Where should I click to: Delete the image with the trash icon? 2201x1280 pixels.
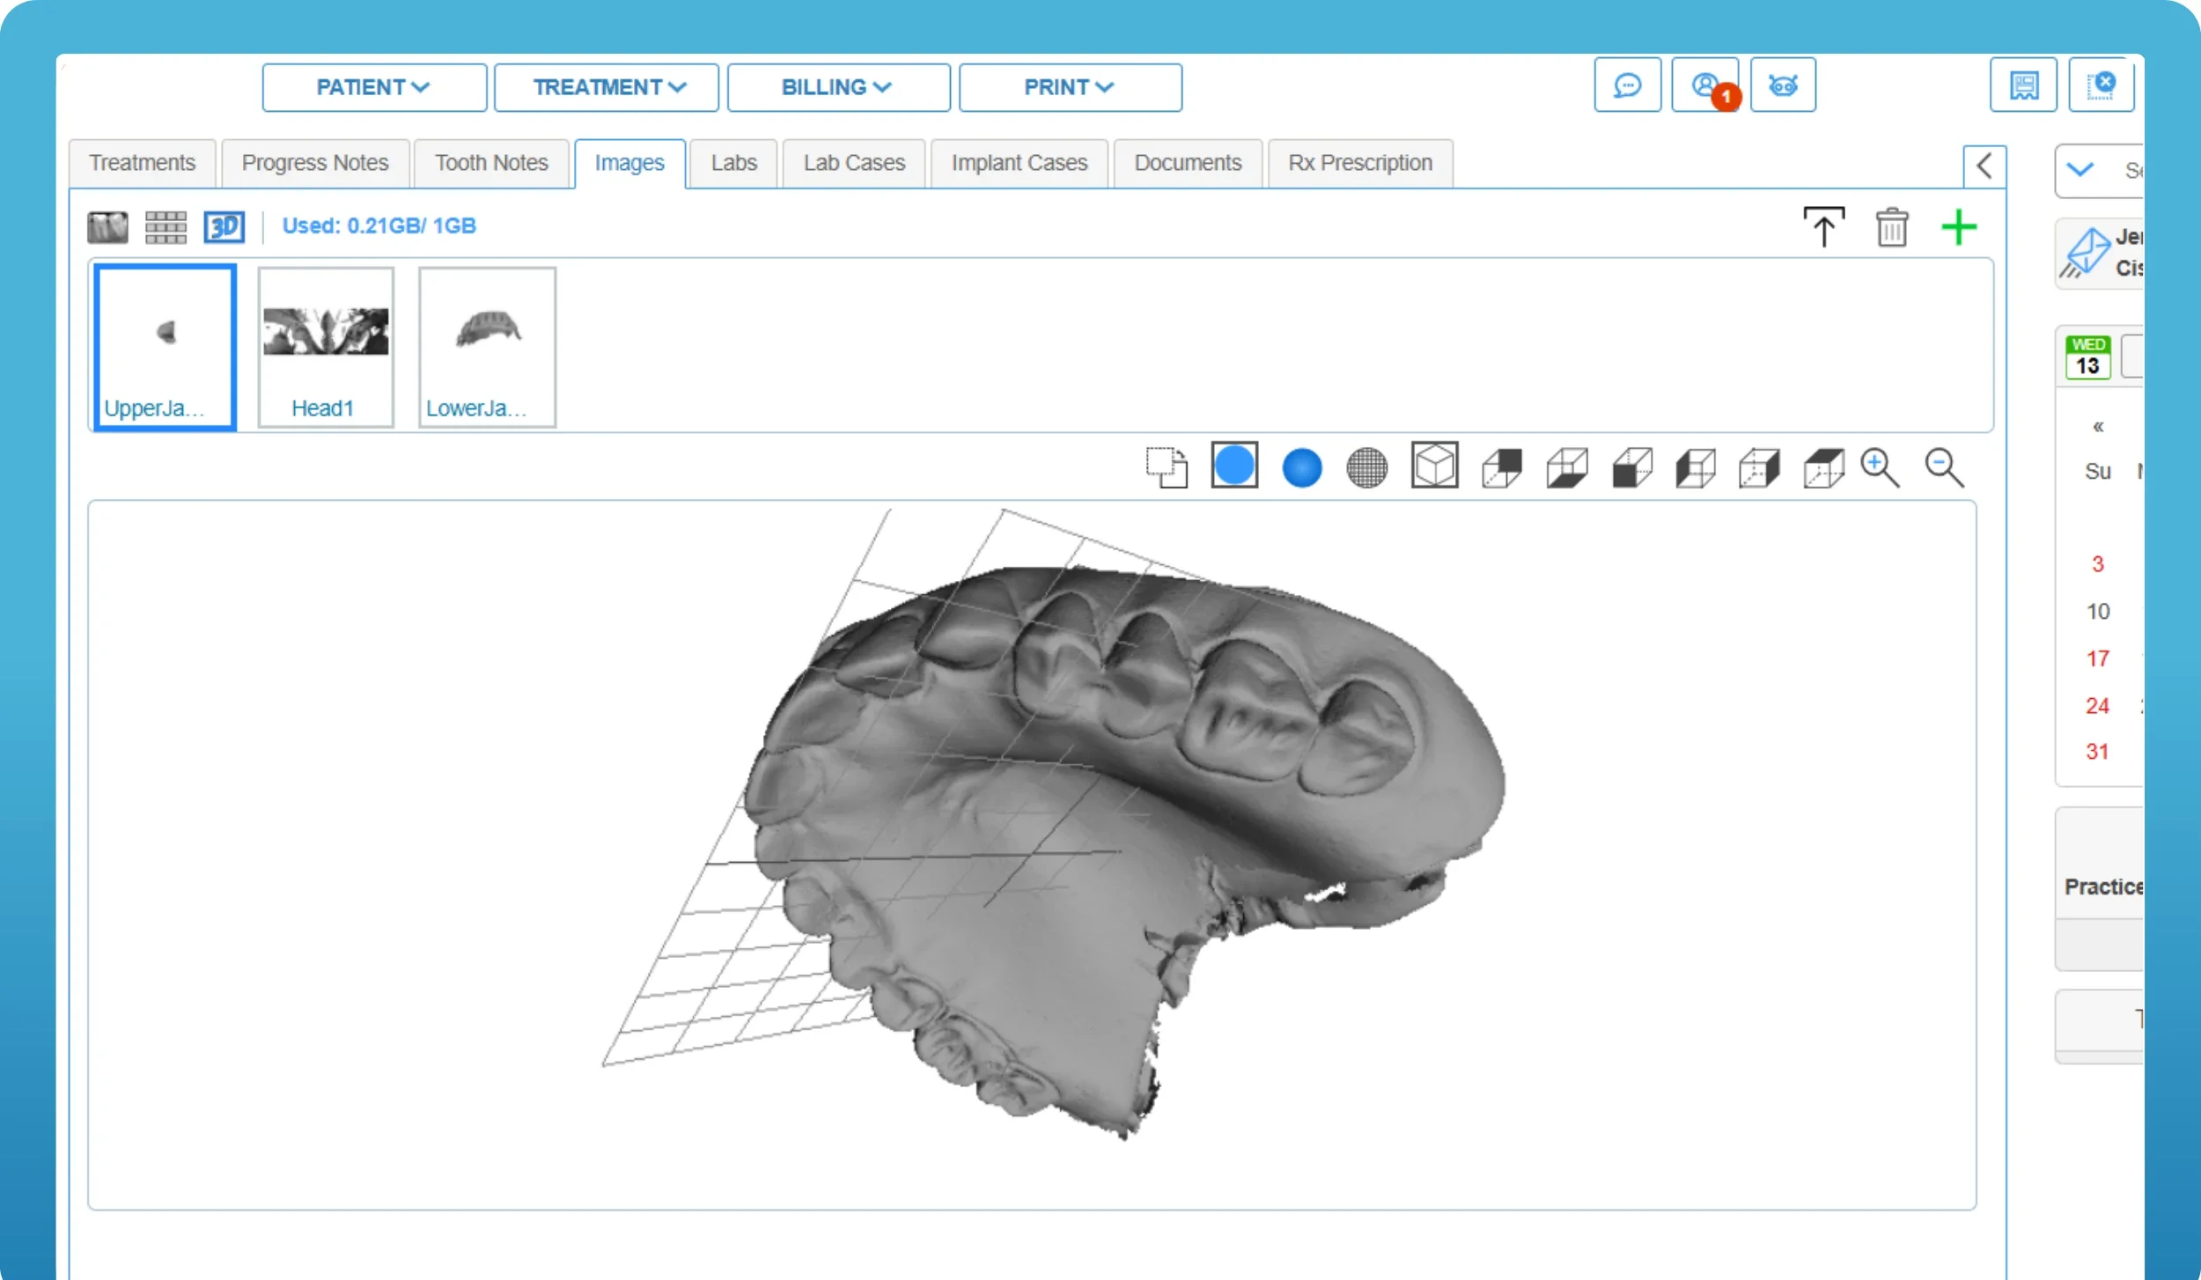tap(1891, 228)
